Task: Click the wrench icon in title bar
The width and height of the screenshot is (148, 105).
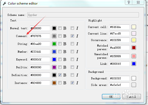Action: click(5, 4)
